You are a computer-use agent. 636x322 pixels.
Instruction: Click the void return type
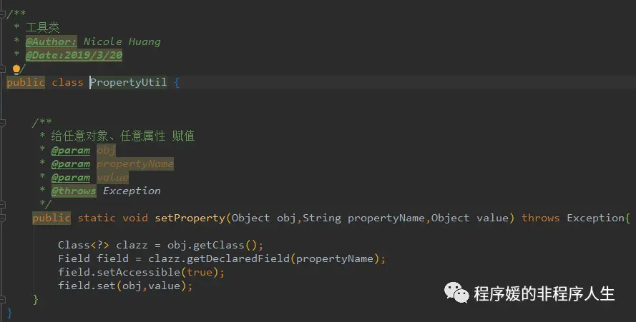135,218
